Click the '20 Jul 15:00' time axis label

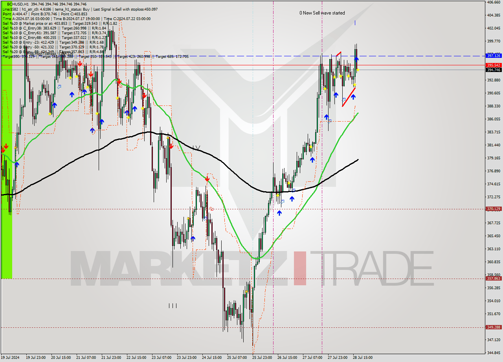[61, 358]
